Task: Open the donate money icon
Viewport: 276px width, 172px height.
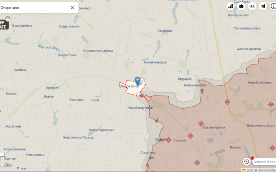Action: click(x=252, y=6)
